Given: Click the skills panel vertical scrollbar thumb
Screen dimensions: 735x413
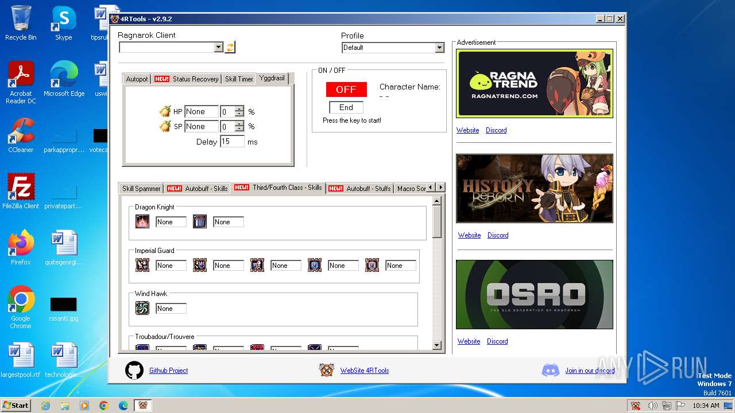Looking at the screenshot, I should (x=437, y=222).
